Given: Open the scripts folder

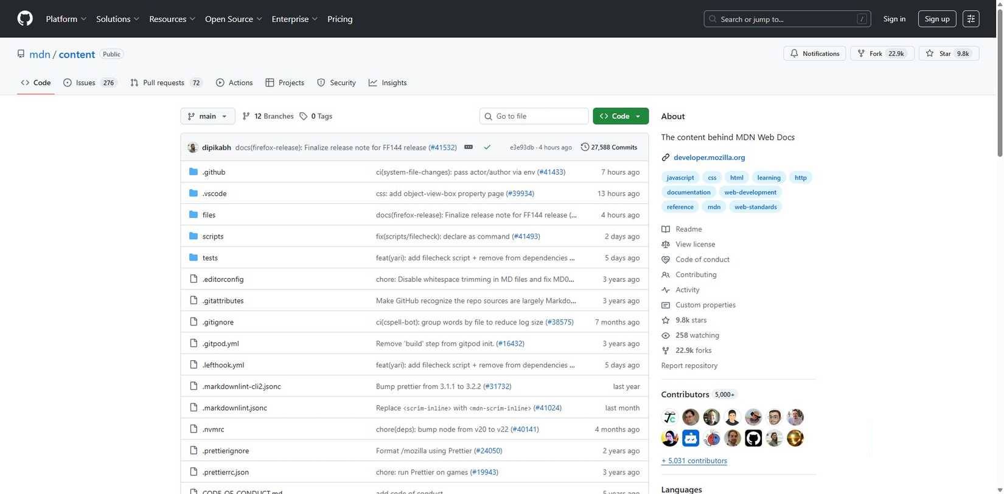Looking at the screenshot, I should [213, 236].
